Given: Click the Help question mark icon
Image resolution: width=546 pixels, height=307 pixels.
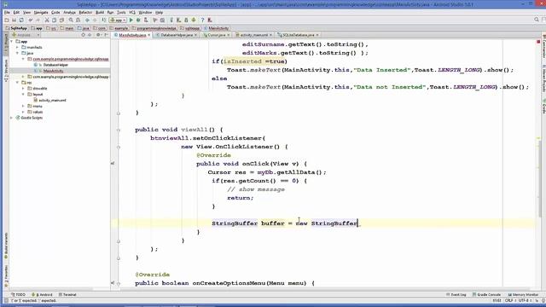Looking at the screenshot, I should pos(202,20).
